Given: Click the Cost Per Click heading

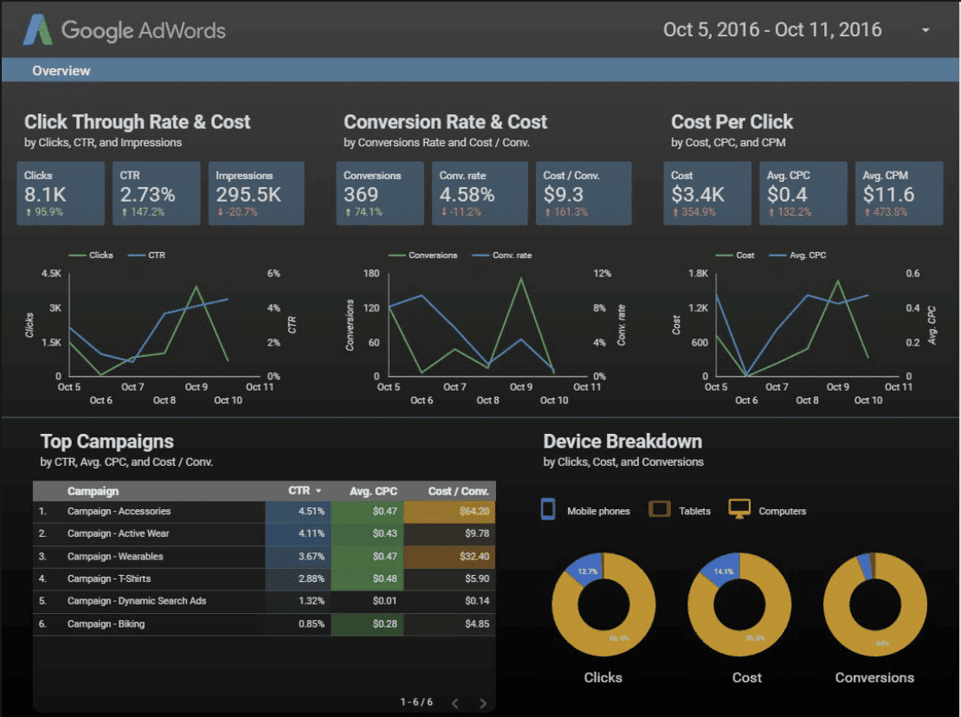Looking at the screenshot, I should pos(732,121).
